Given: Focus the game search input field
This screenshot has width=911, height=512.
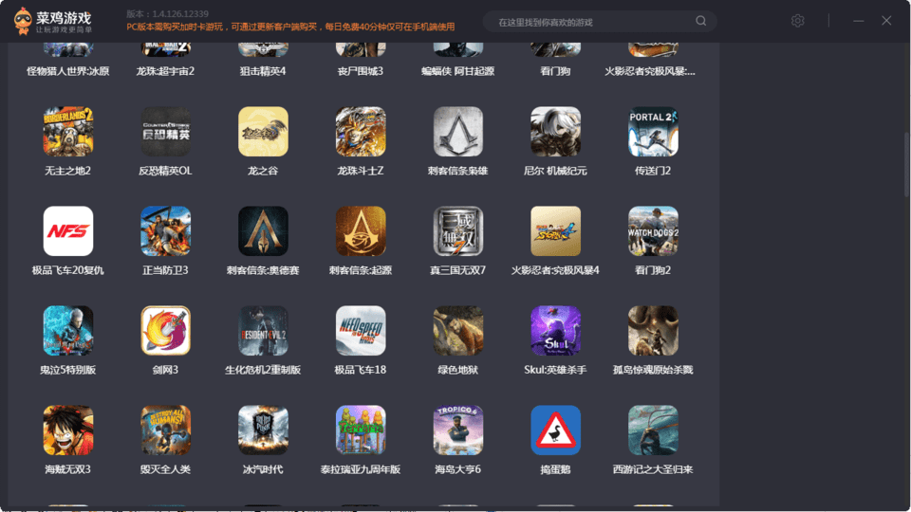Looking at the screenshot, I should (600, 22).
